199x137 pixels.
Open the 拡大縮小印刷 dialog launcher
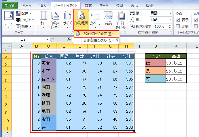coord(171,33)
